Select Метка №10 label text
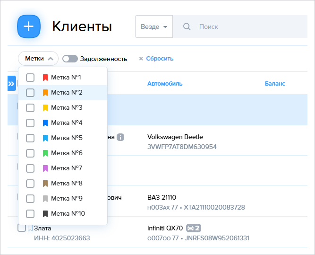This screenshot has height=255, width=315. click(x=68, y=213)
